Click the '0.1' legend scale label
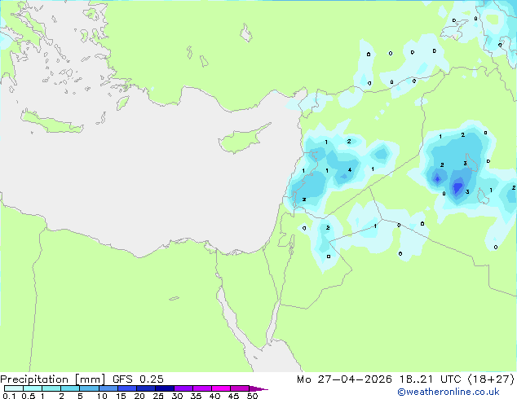517x399 pixels. click(9, 396)
